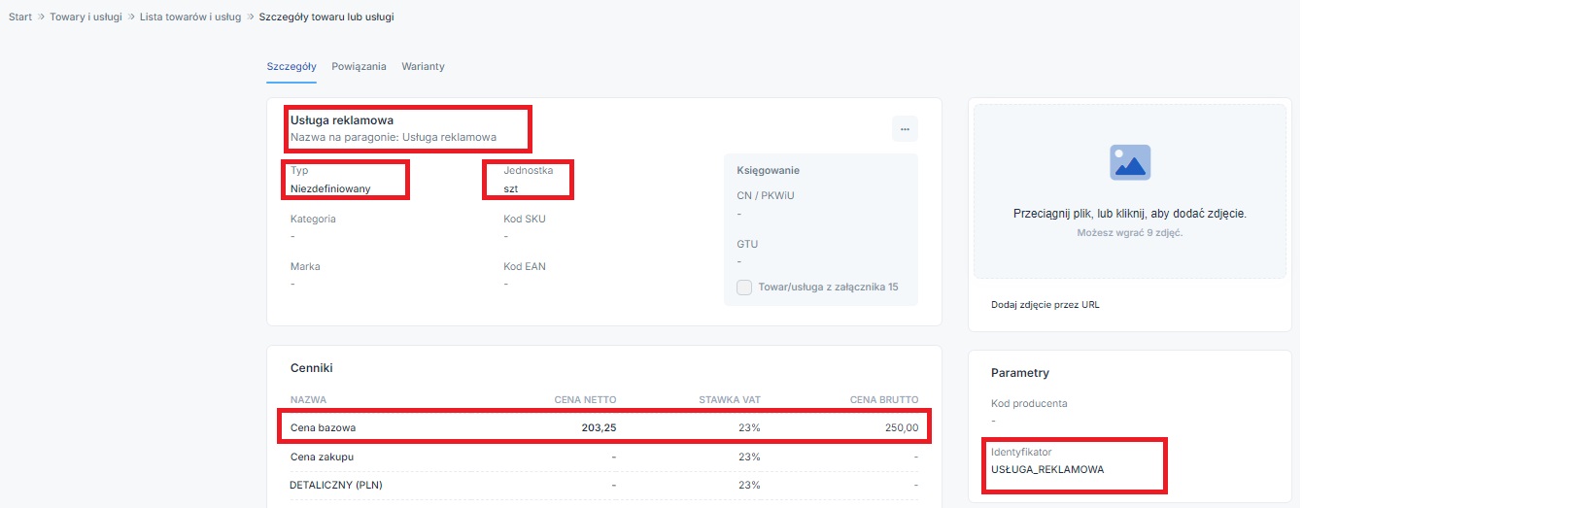Switch to the Powiązania tab
This screenshot has width=1577, height=508.
click(359, 67)
